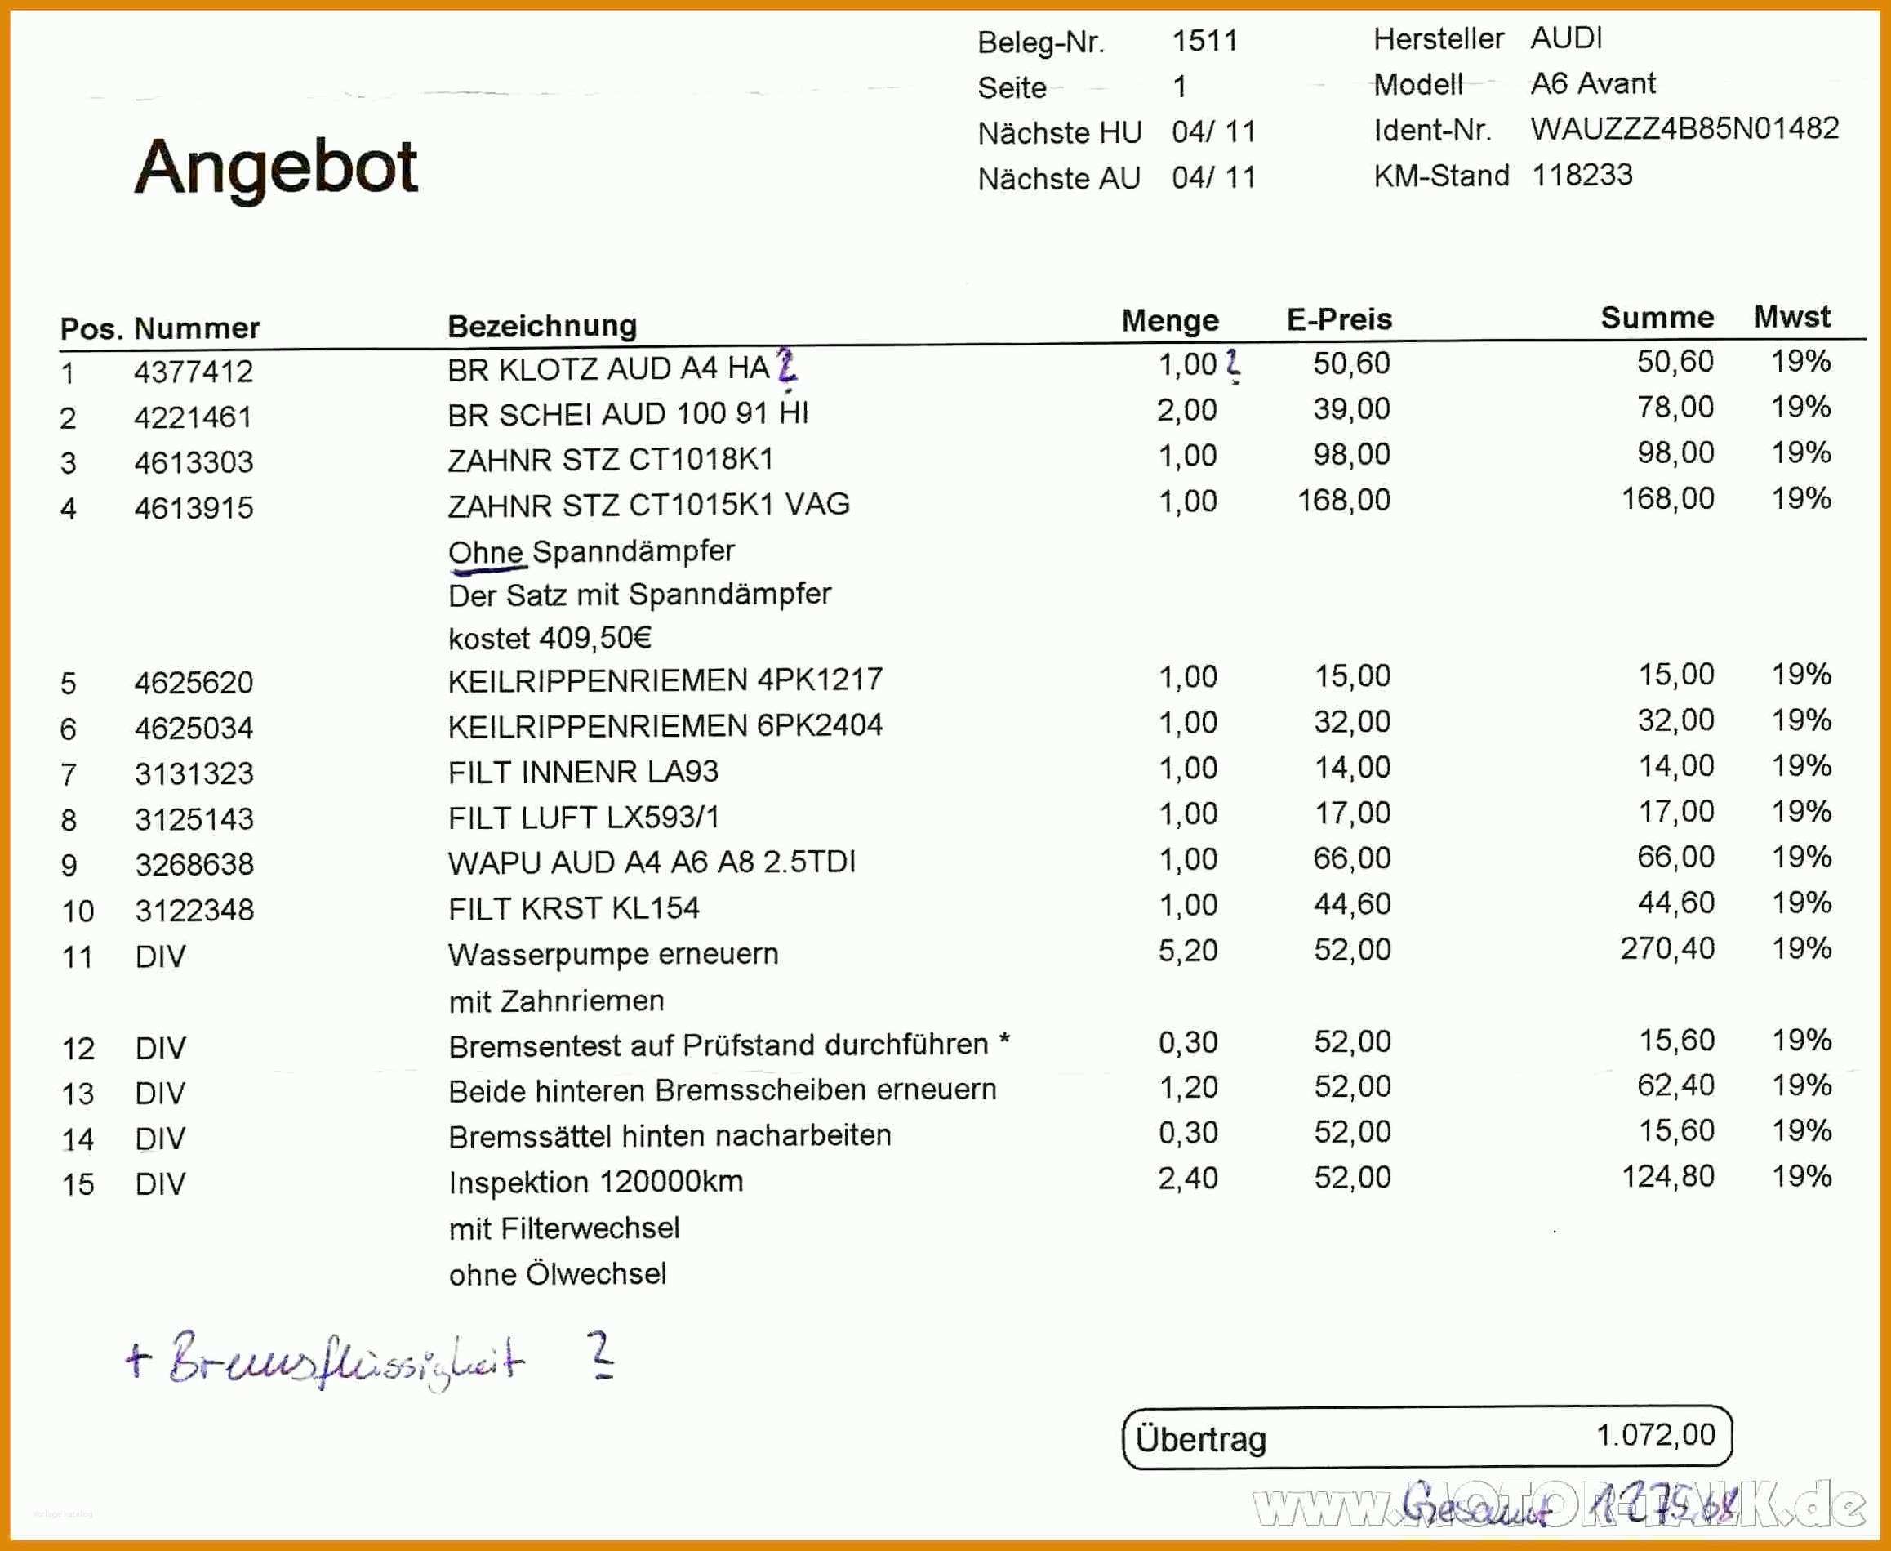The height and width of the screenshot is (1551, 1891).
Task: Select the sum 44,60 in row 10
Action: pos(1675,903)
